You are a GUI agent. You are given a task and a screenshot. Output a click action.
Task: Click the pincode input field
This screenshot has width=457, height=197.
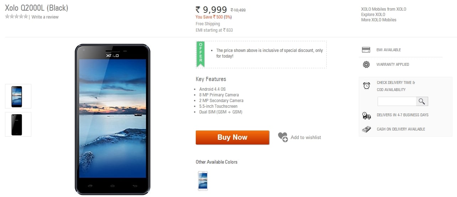[x=397, y=101]
